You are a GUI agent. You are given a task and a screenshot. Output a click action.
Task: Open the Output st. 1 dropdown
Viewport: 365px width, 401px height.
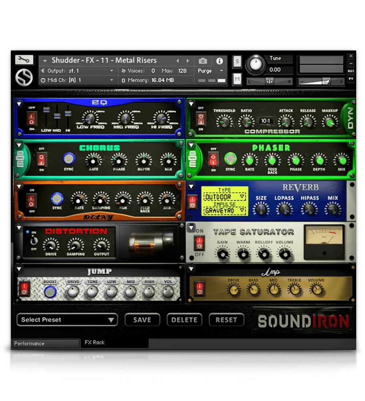coord(77,71)
